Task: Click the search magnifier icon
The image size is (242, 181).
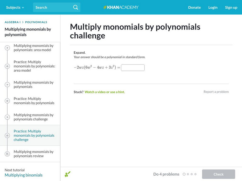Action: [76, 7]
